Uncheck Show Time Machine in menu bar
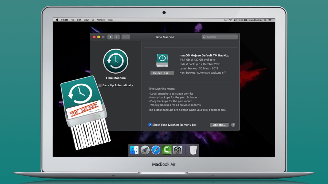This screenshot has height=184, width=328. (x=150, y=125)
